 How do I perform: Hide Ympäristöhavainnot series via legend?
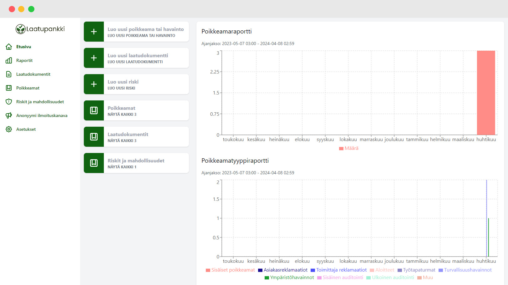click(289, 277)
